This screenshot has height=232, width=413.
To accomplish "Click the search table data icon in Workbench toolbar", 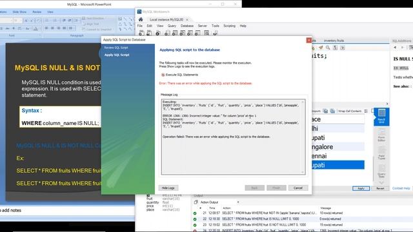I will pos(206,33).
